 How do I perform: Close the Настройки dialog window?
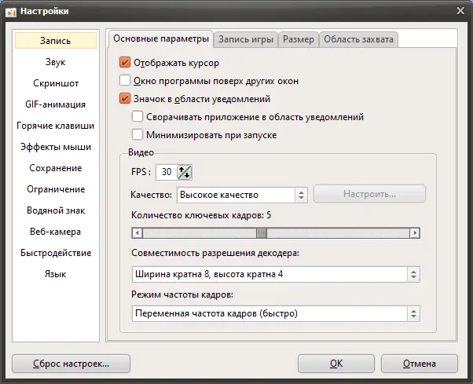460,10
